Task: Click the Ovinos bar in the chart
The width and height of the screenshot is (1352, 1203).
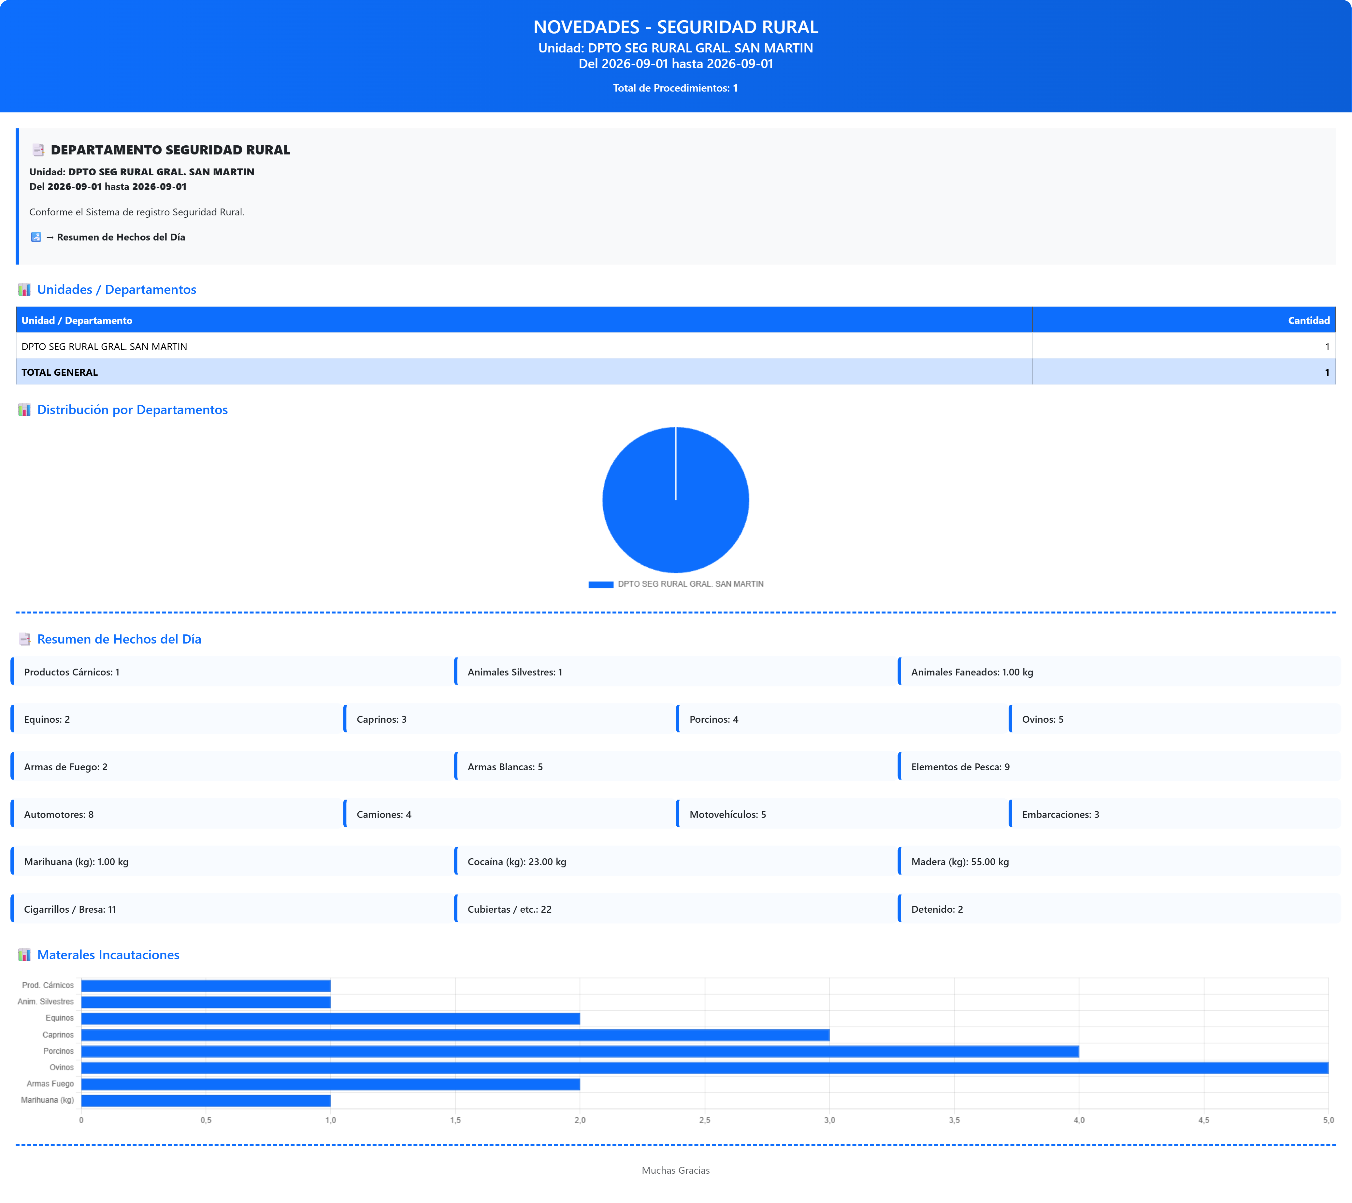Action: pyautogui.click(x=704, y=1067)
